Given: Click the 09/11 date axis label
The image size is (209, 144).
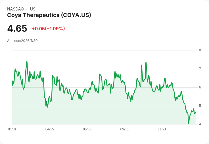Looking at the screenshot, I should (x=124, y=129).
